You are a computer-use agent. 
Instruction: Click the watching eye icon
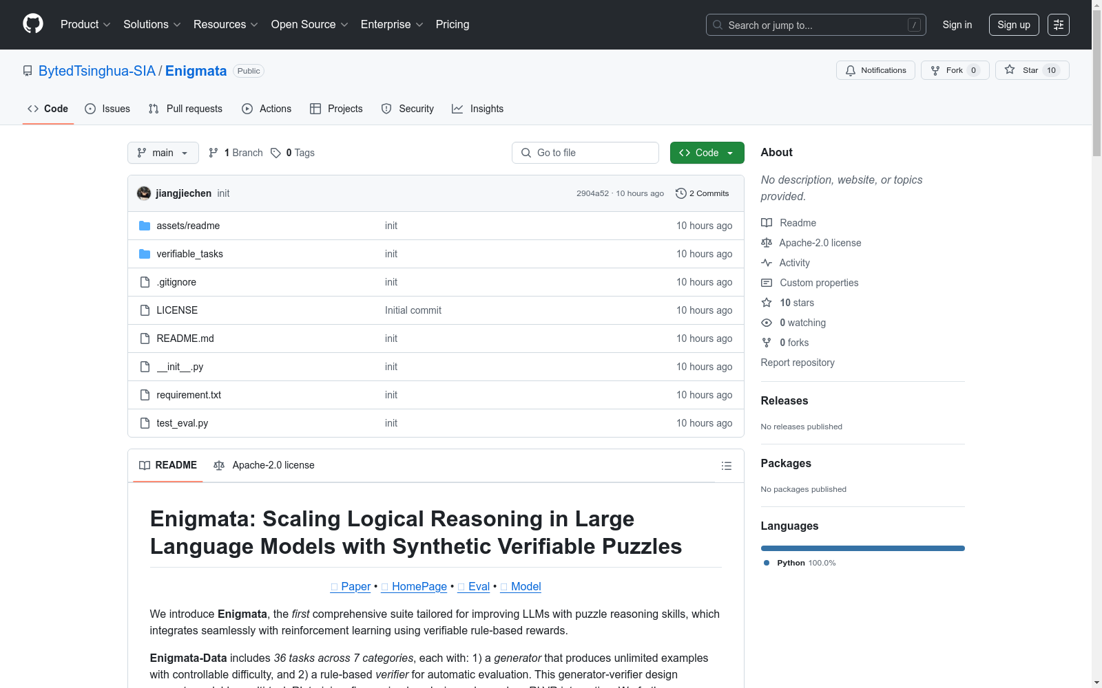[767, 323]
